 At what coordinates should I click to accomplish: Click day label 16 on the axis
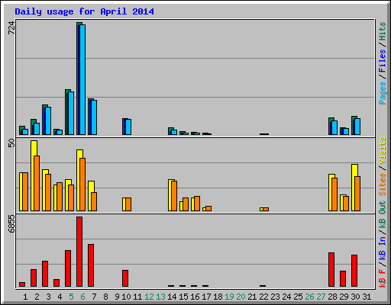coord(195,297)
